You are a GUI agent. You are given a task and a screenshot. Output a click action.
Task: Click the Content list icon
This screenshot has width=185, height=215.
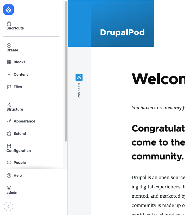coord(9,74)
